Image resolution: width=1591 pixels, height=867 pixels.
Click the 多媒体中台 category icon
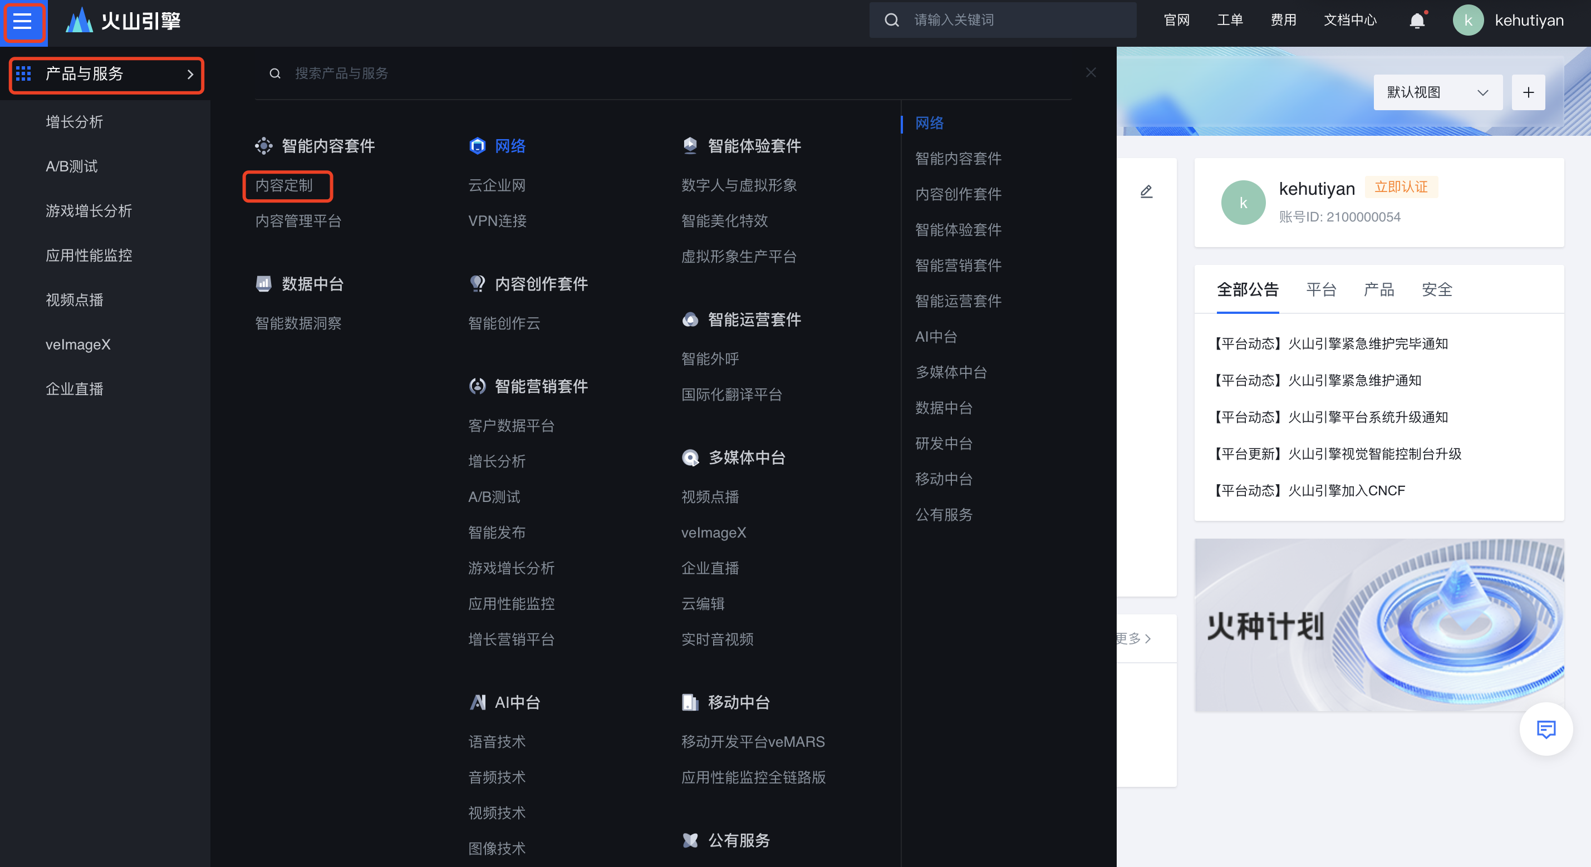[690, 458]
